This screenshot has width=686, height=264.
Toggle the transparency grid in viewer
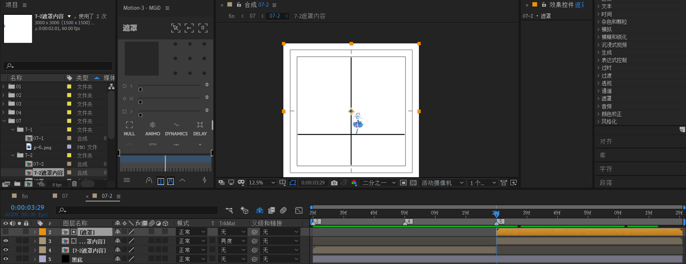pos(413,183)
